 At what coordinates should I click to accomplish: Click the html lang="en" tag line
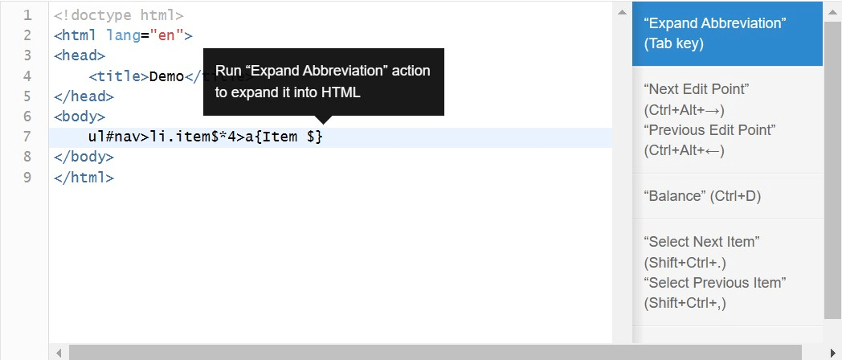[x=123, y=36]
